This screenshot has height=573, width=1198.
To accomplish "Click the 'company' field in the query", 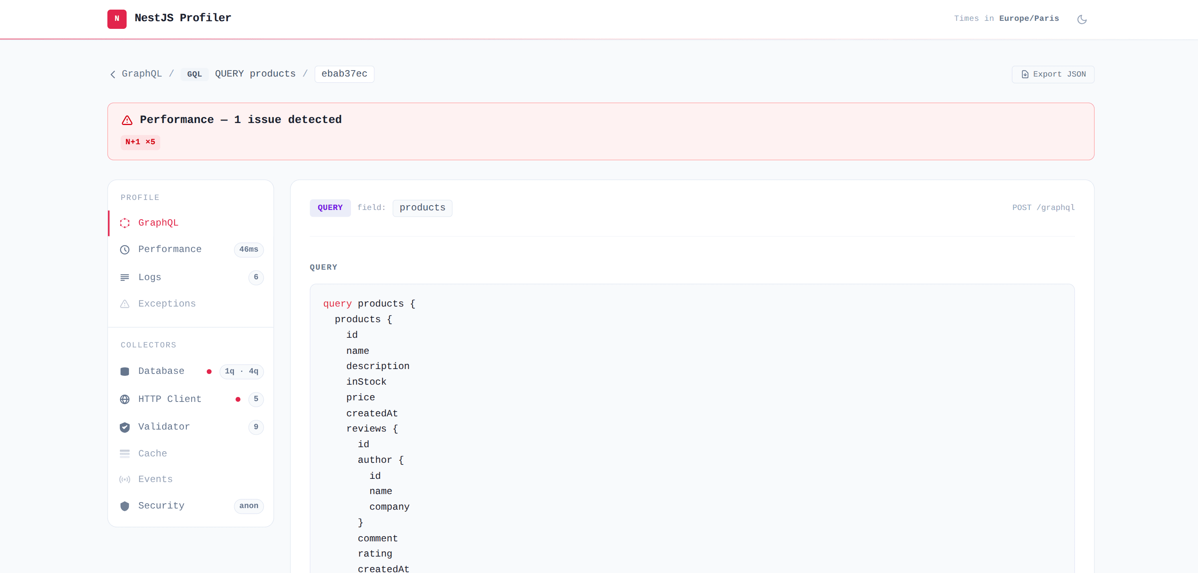I will click(x=389, y=507).
